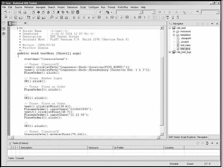Click editor vertical scrollbar up arrow
The height and width of the screenshot is (168, 223).
pos(162,28)
